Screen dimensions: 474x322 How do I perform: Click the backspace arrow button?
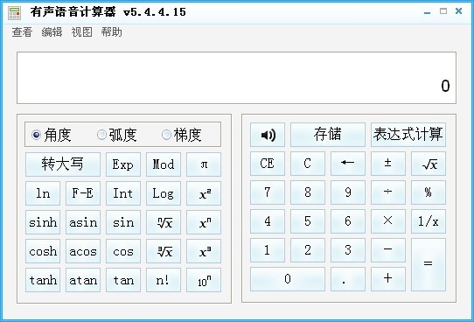click(348, 164)
